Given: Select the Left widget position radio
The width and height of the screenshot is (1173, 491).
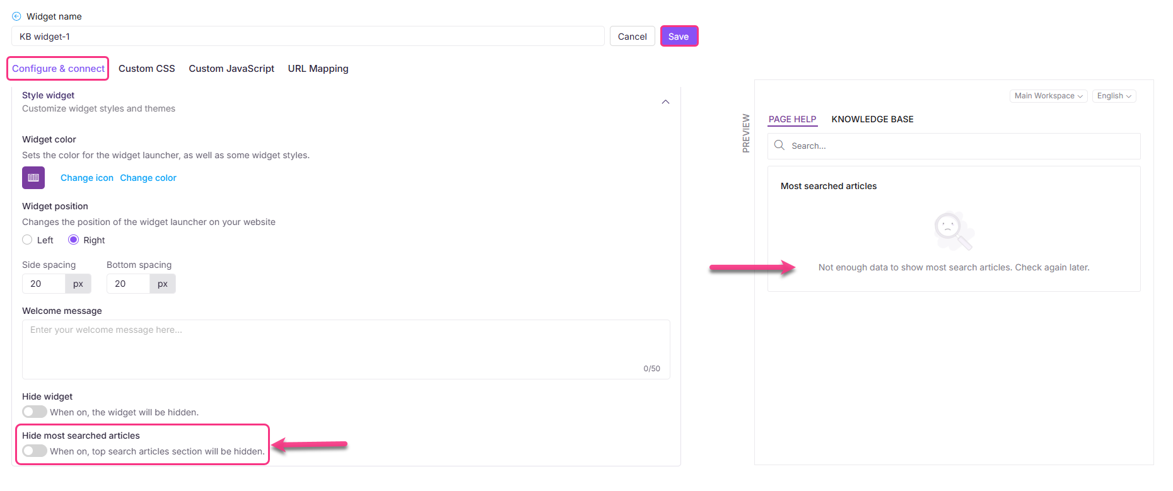Looking at the screenshot, I should pos(27,240).
